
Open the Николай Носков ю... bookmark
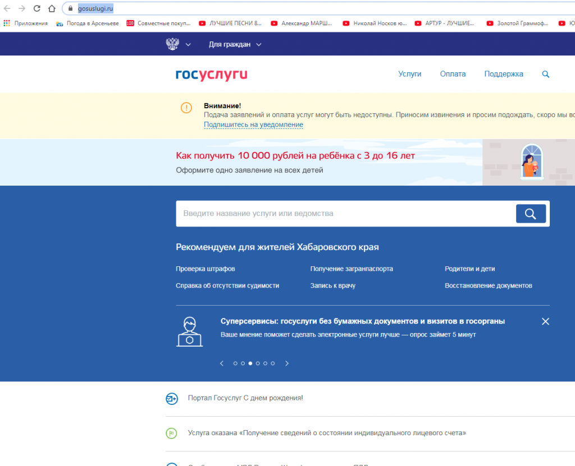(375, 23)
